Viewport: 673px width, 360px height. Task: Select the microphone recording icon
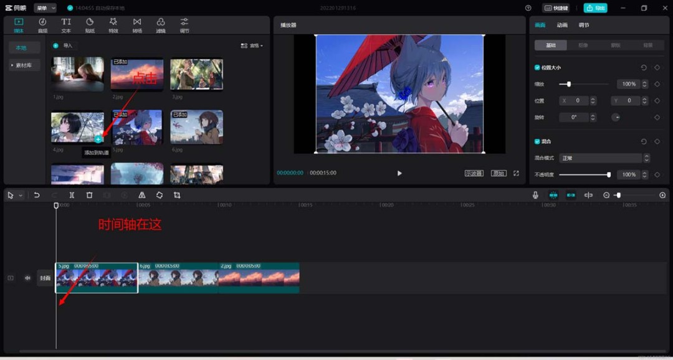(535, 195)
